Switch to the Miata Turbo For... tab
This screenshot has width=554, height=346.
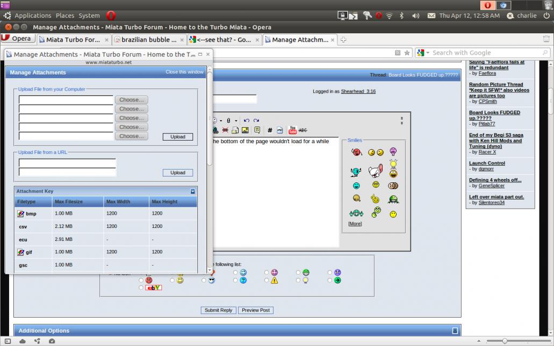[x=74, y=40]
